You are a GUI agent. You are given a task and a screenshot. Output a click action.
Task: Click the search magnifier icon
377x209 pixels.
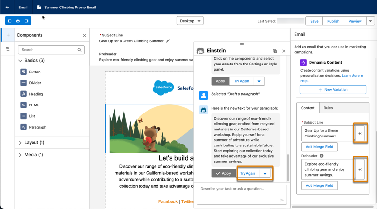(79, 50)
